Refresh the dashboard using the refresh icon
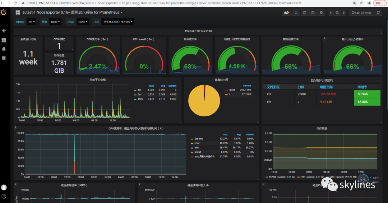The width and height of the screenshot is (388, 203). [378, 13]
